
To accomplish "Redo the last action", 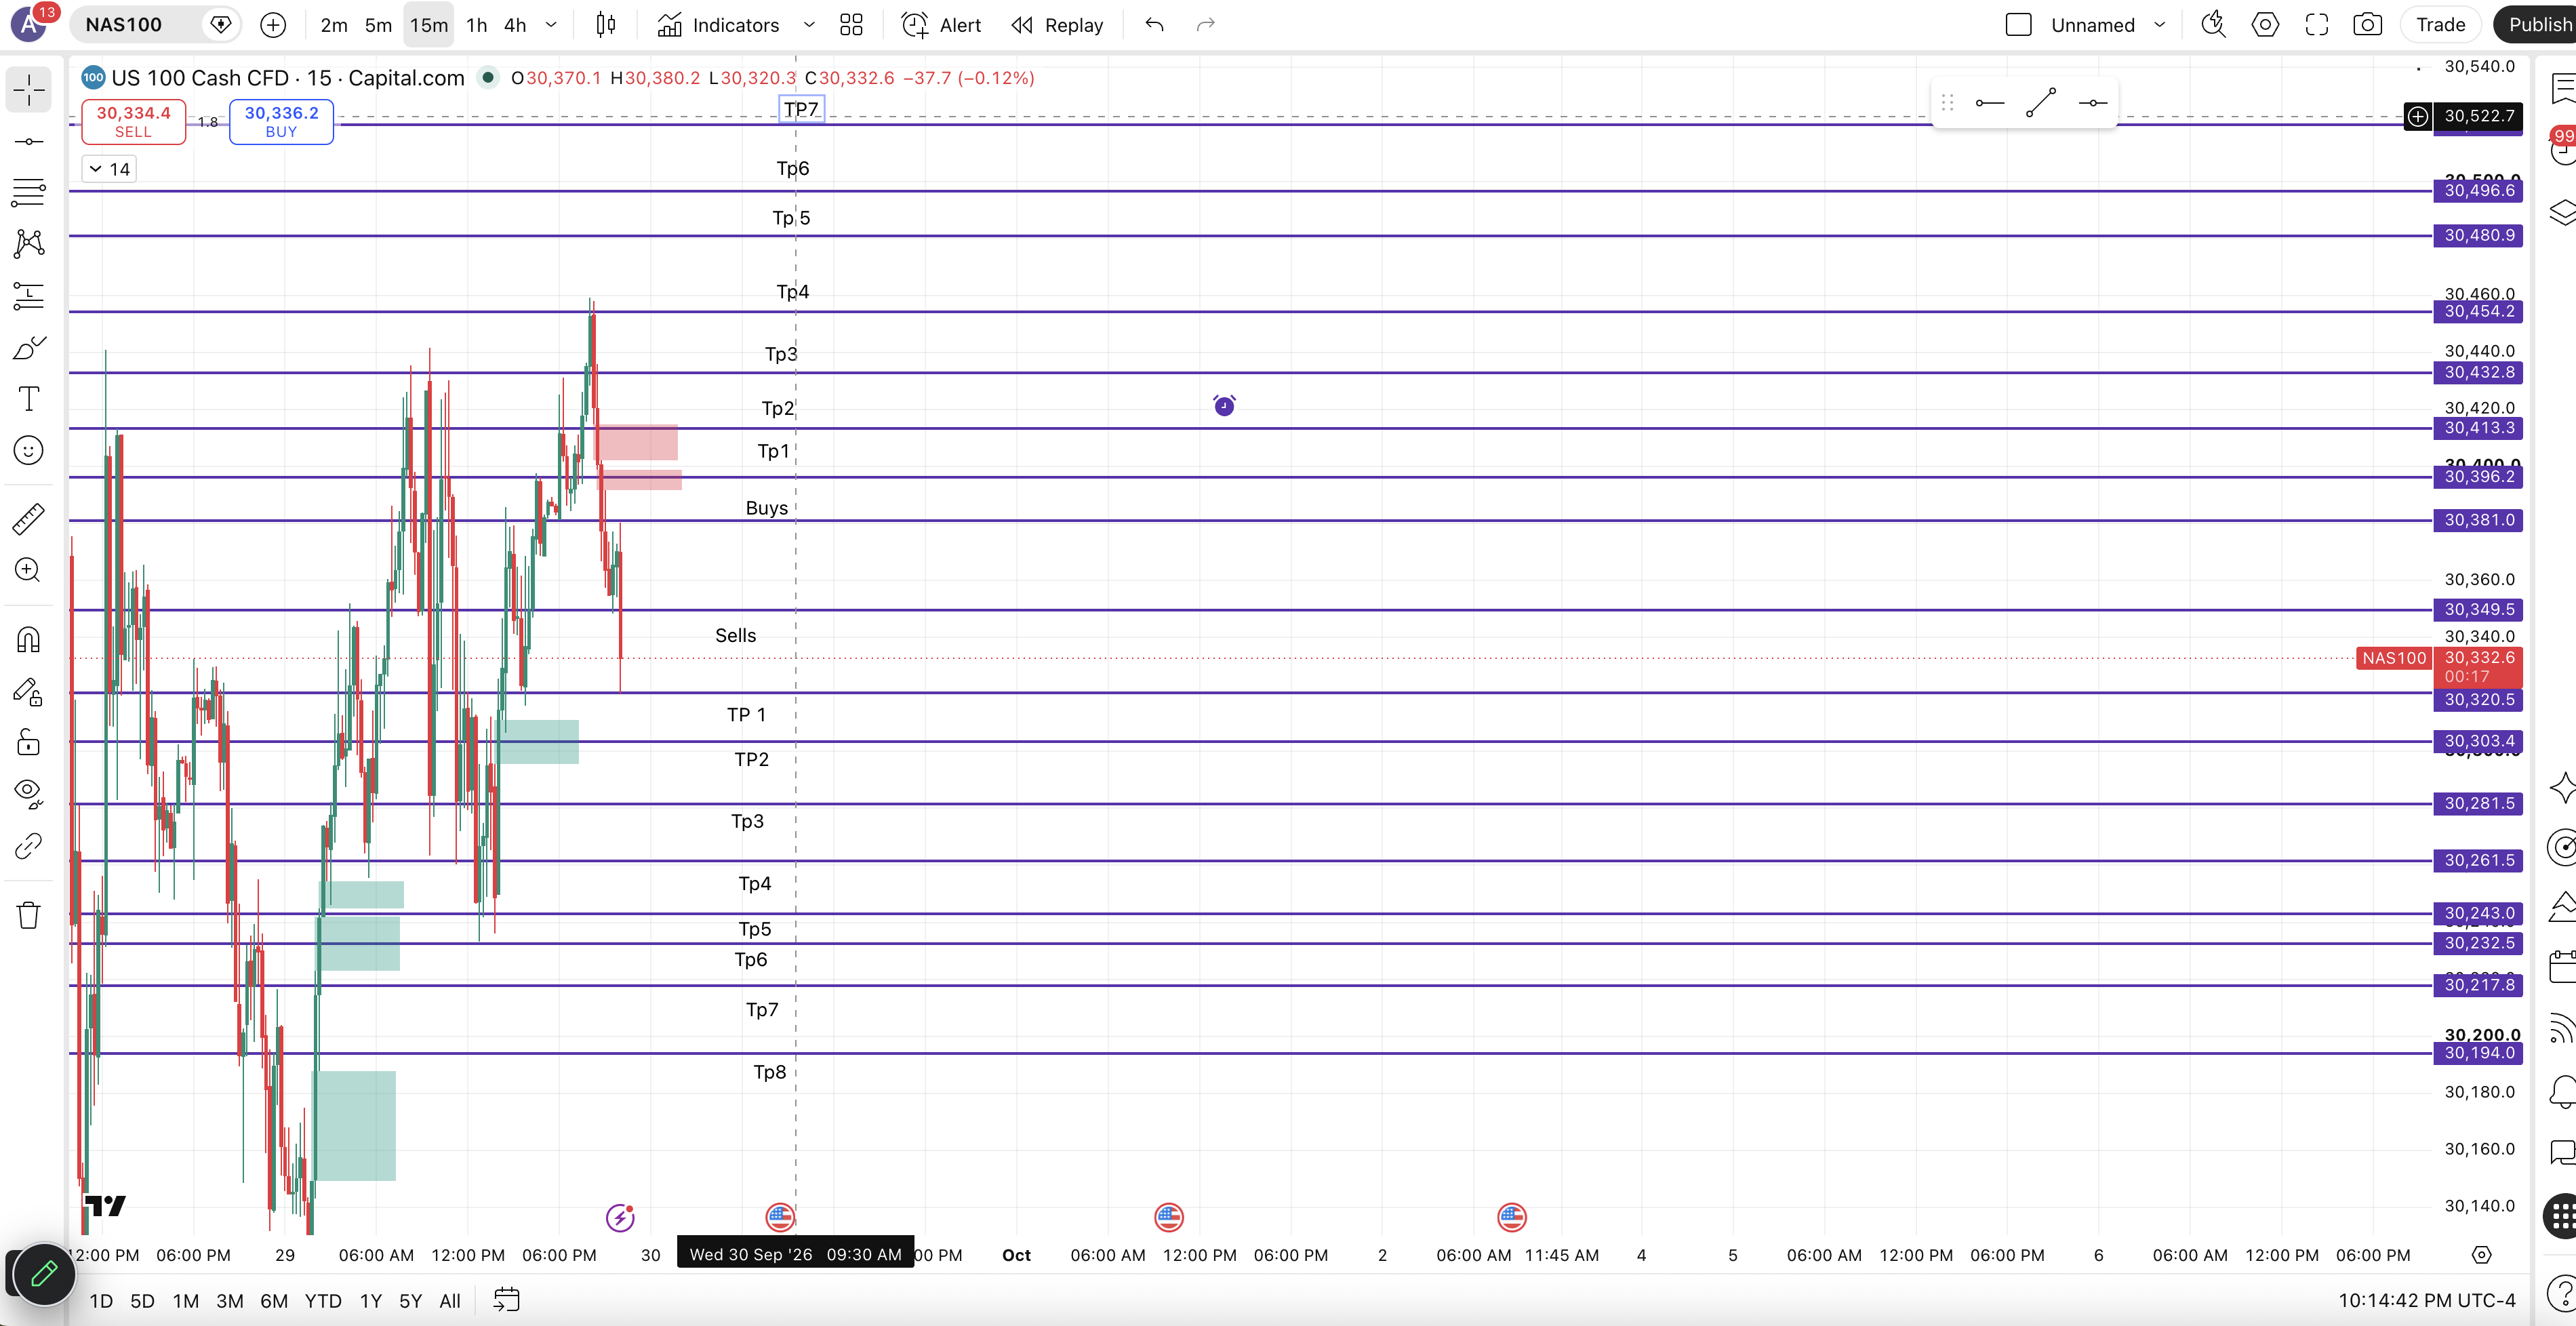I will pyautogui.click(x=1206, y=25).
